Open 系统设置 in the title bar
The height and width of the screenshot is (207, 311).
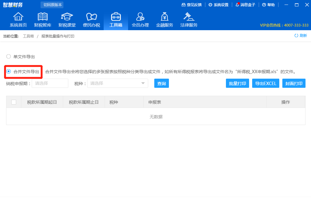pyautogui.click(x=218, y=5)
